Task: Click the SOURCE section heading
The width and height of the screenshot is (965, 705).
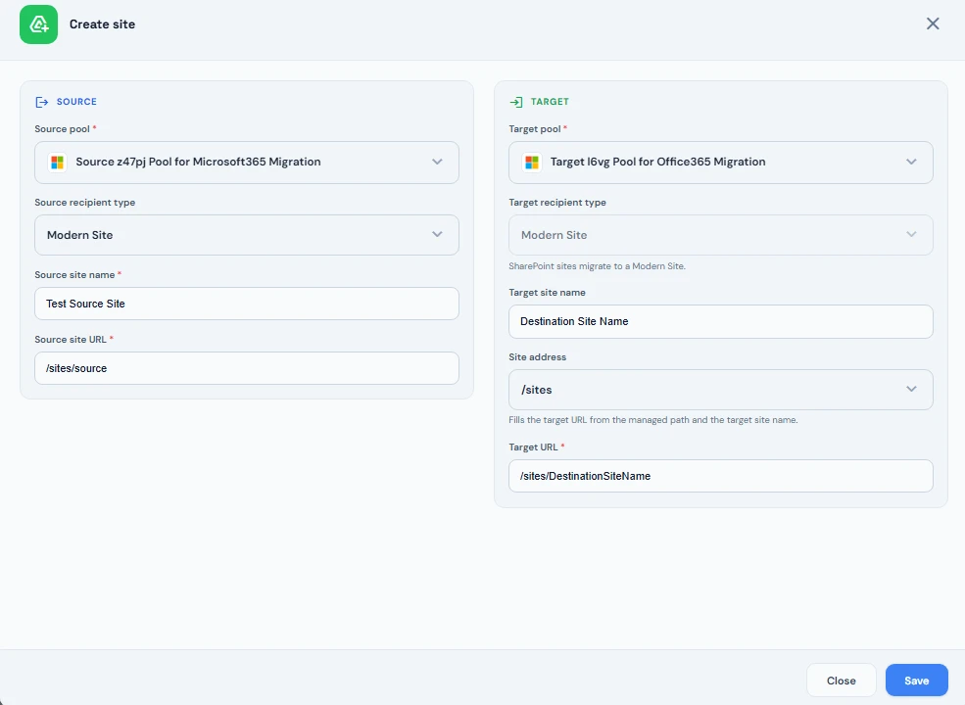Action: coord(76,102)
